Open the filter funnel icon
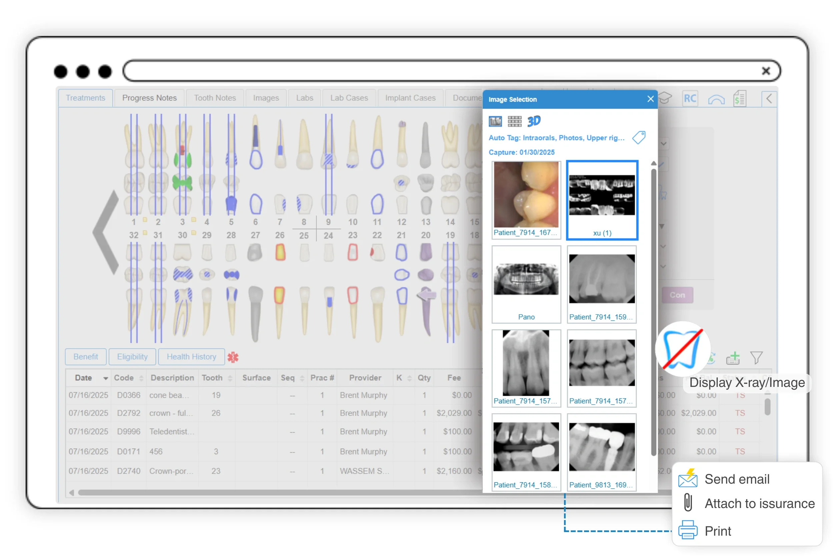Screen dimensions: 833x556 tap(757, 358)
